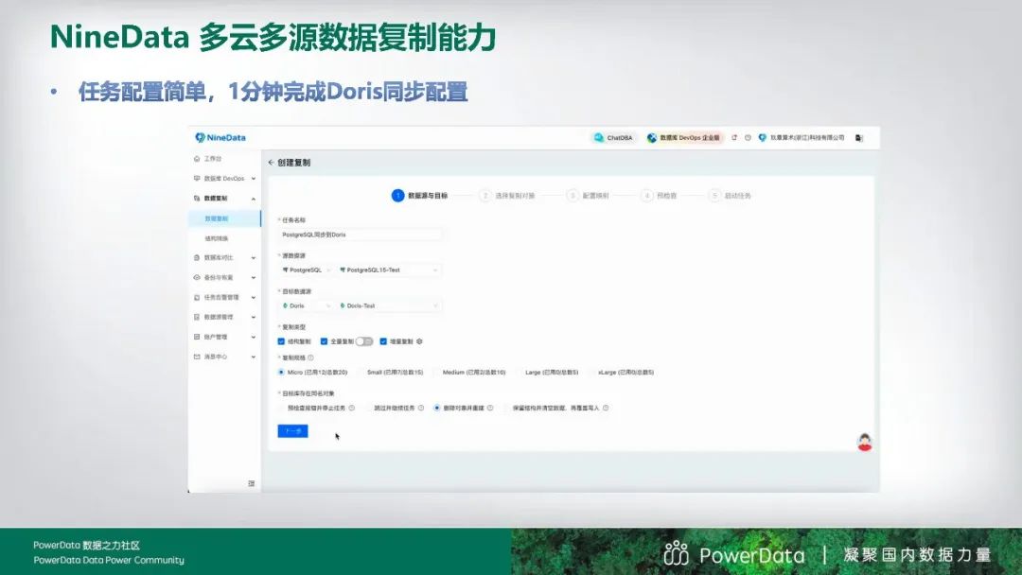Click the 数据源管理 icon in sidebar

(197, 317)
